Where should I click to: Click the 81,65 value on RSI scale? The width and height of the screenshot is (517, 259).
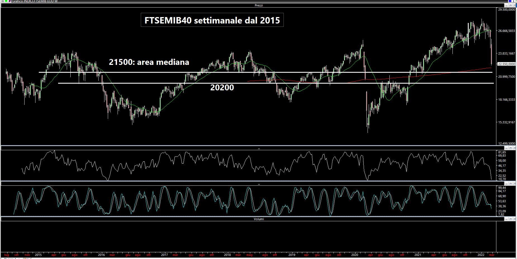[502, 152]
